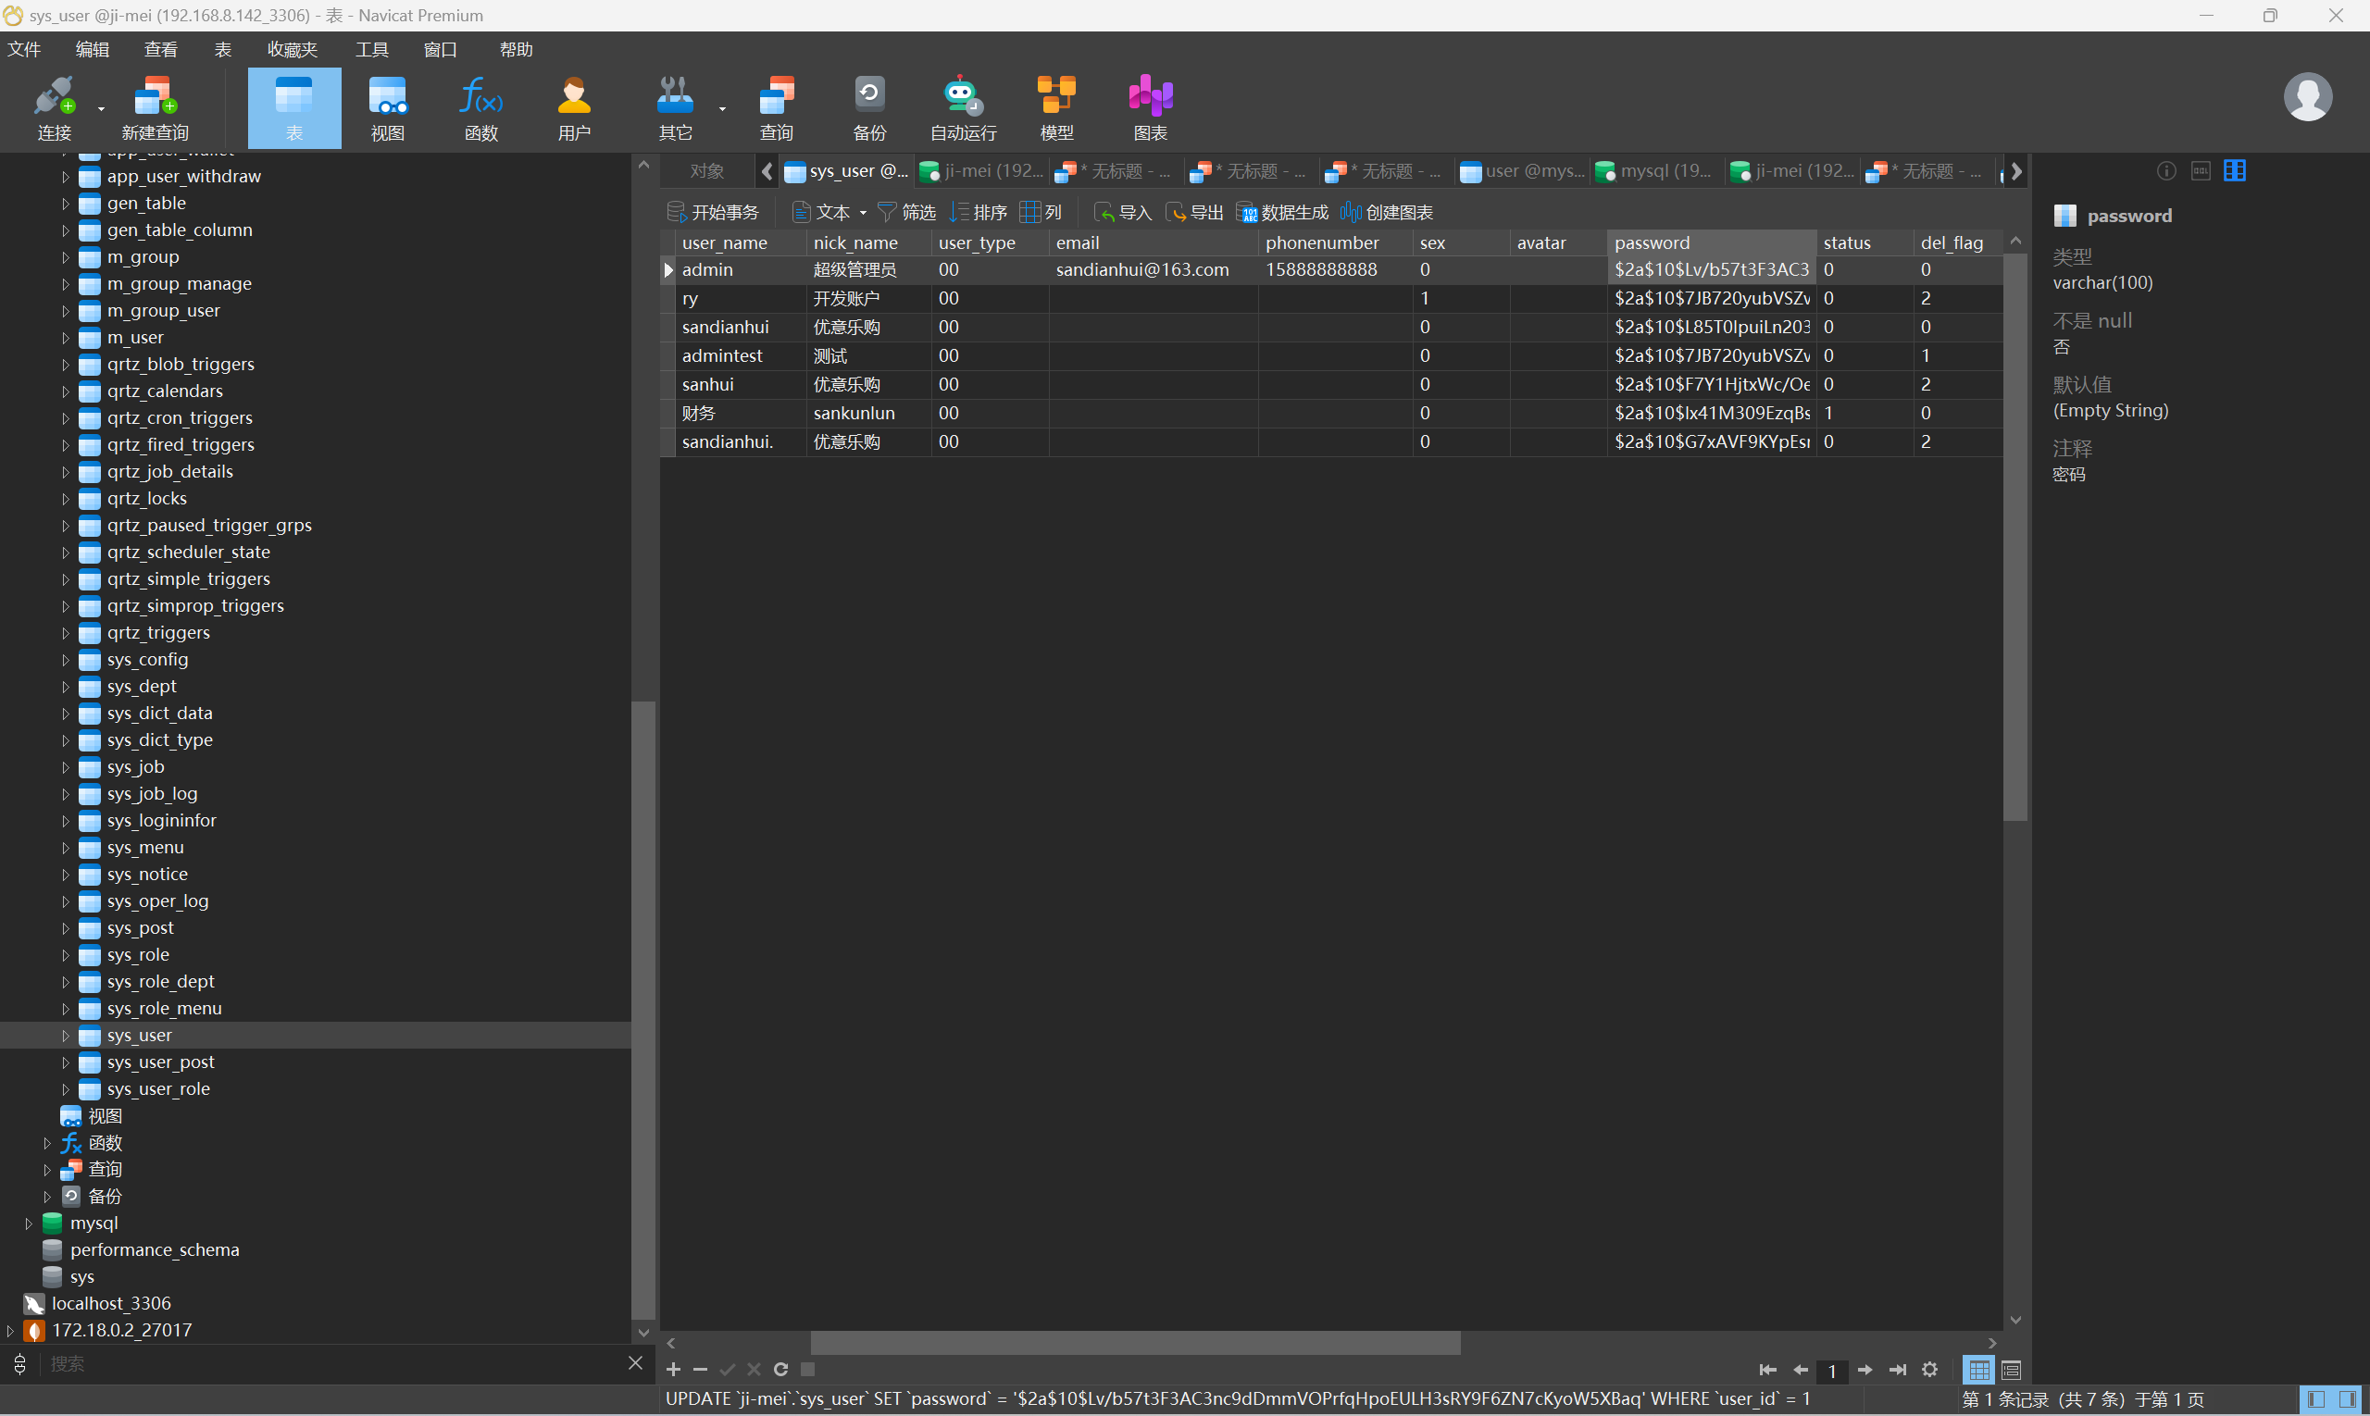The height and width of the screenshot is (1416, 2370).
Task: Switch to form view mode
Action: pos(2011,1371)
